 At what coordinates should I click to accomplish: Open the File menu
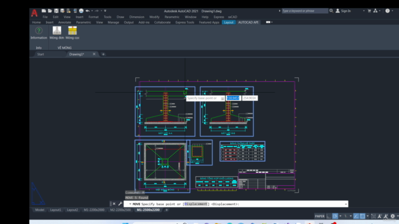45,17
